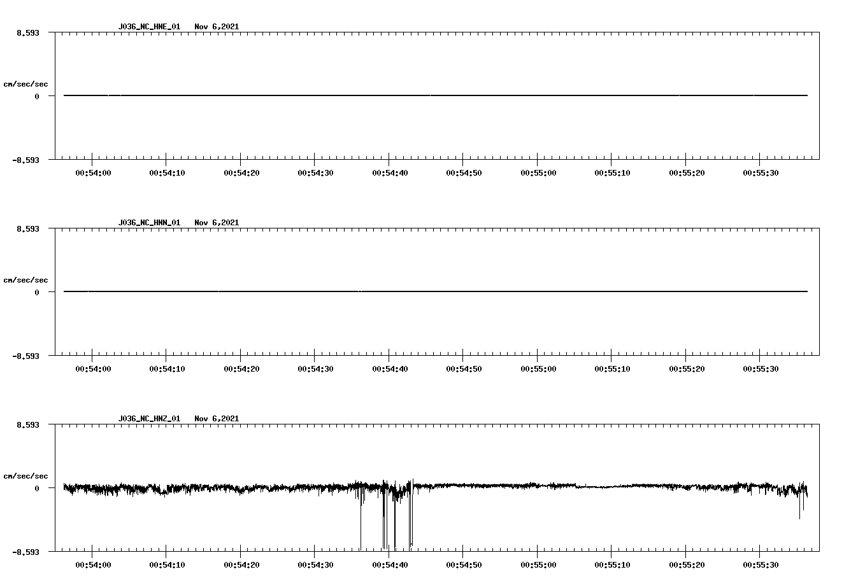The image size is (865, 588).
Task: Click the zero axis label on HNZ plot
Action: 37,488
